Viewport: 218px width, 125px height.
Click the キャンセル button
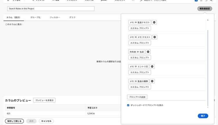(x=46, y=121)
